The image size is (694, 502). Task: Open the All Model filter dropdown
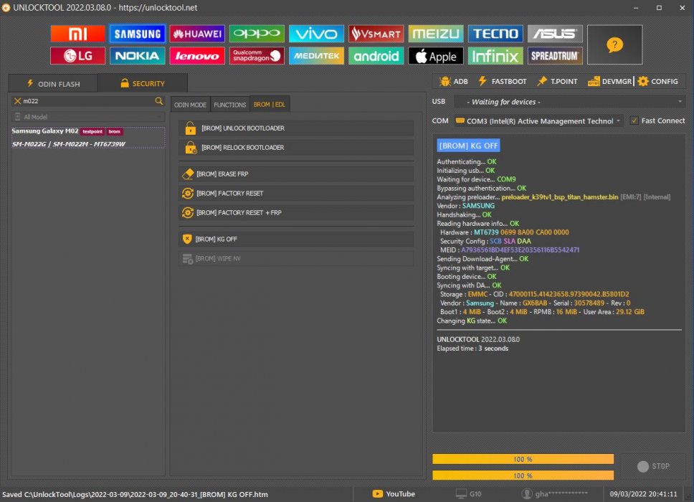point(87,117)
